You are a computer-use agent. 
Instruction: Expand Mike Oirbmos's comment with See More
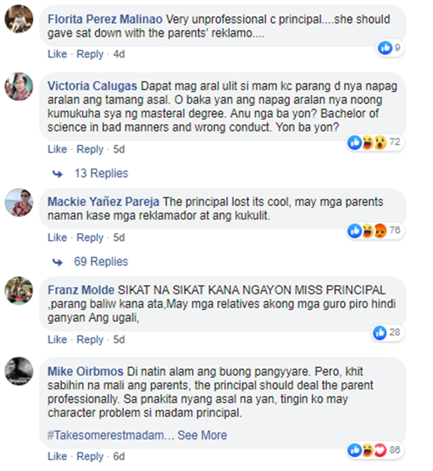(202, 435)
